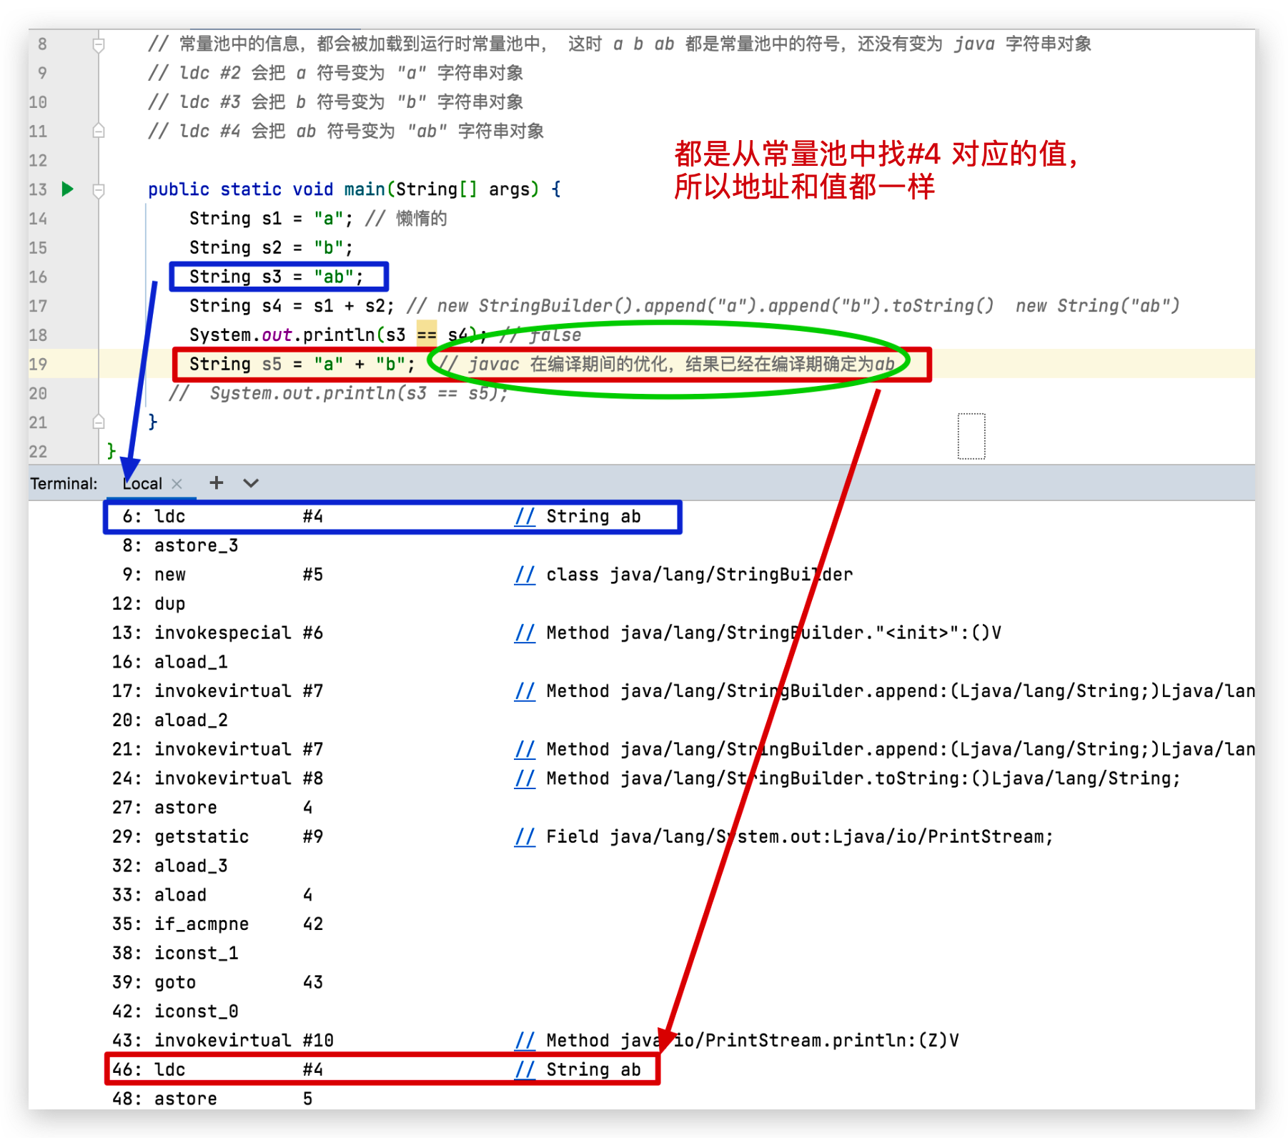Collapse the comment block via line 8 fold icon

tap(99, 44)
